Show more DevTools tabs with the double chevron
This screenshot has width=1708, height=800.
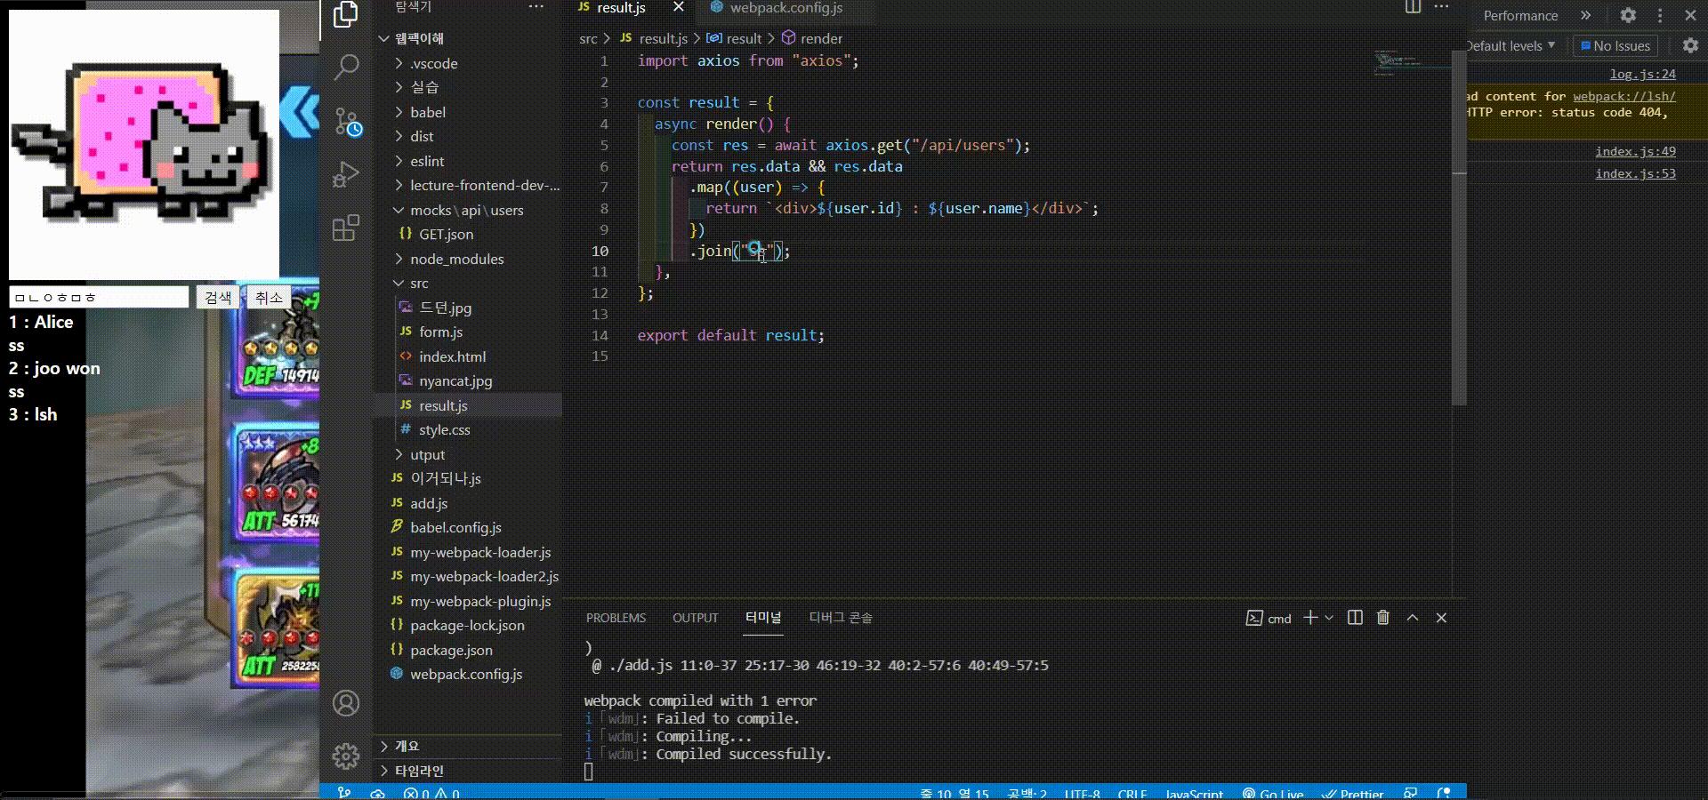pyautogui.click(x=1585, y=15)
